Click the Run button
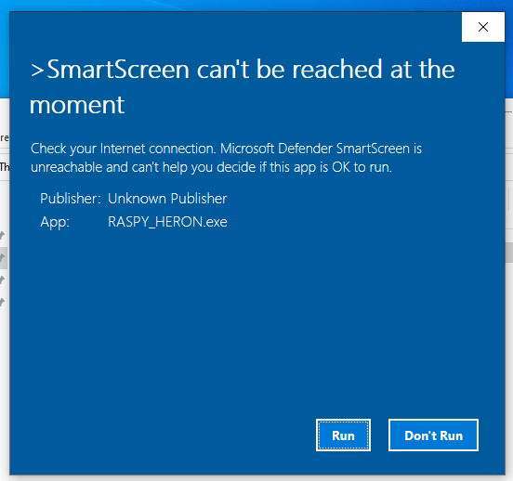 (x=343, y=435)
